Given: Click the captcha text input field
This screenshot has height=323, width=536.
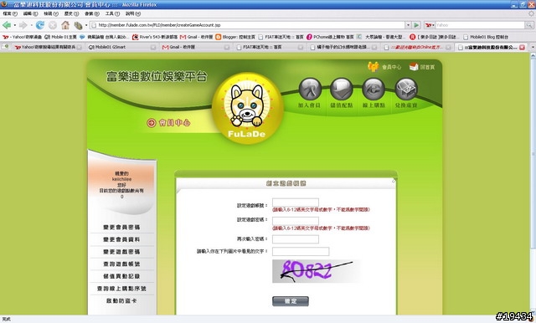Looking at the screenshot, I should [301, 251].
